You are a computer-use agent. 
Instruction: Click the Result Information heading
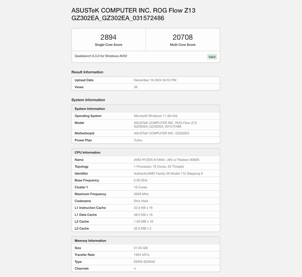pos(87,72)
